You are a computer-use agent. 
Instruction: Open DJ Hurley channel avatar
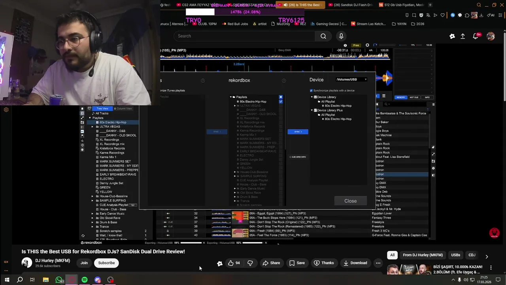[27, 262]
